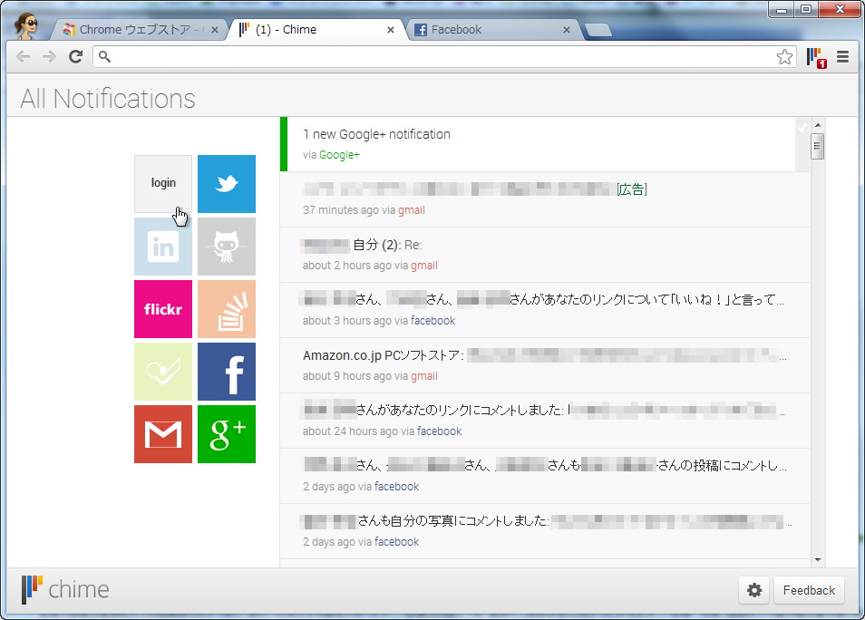Open the Gmail service tile
The width and height of the screenshot is (865, 620).
point(163,434)
